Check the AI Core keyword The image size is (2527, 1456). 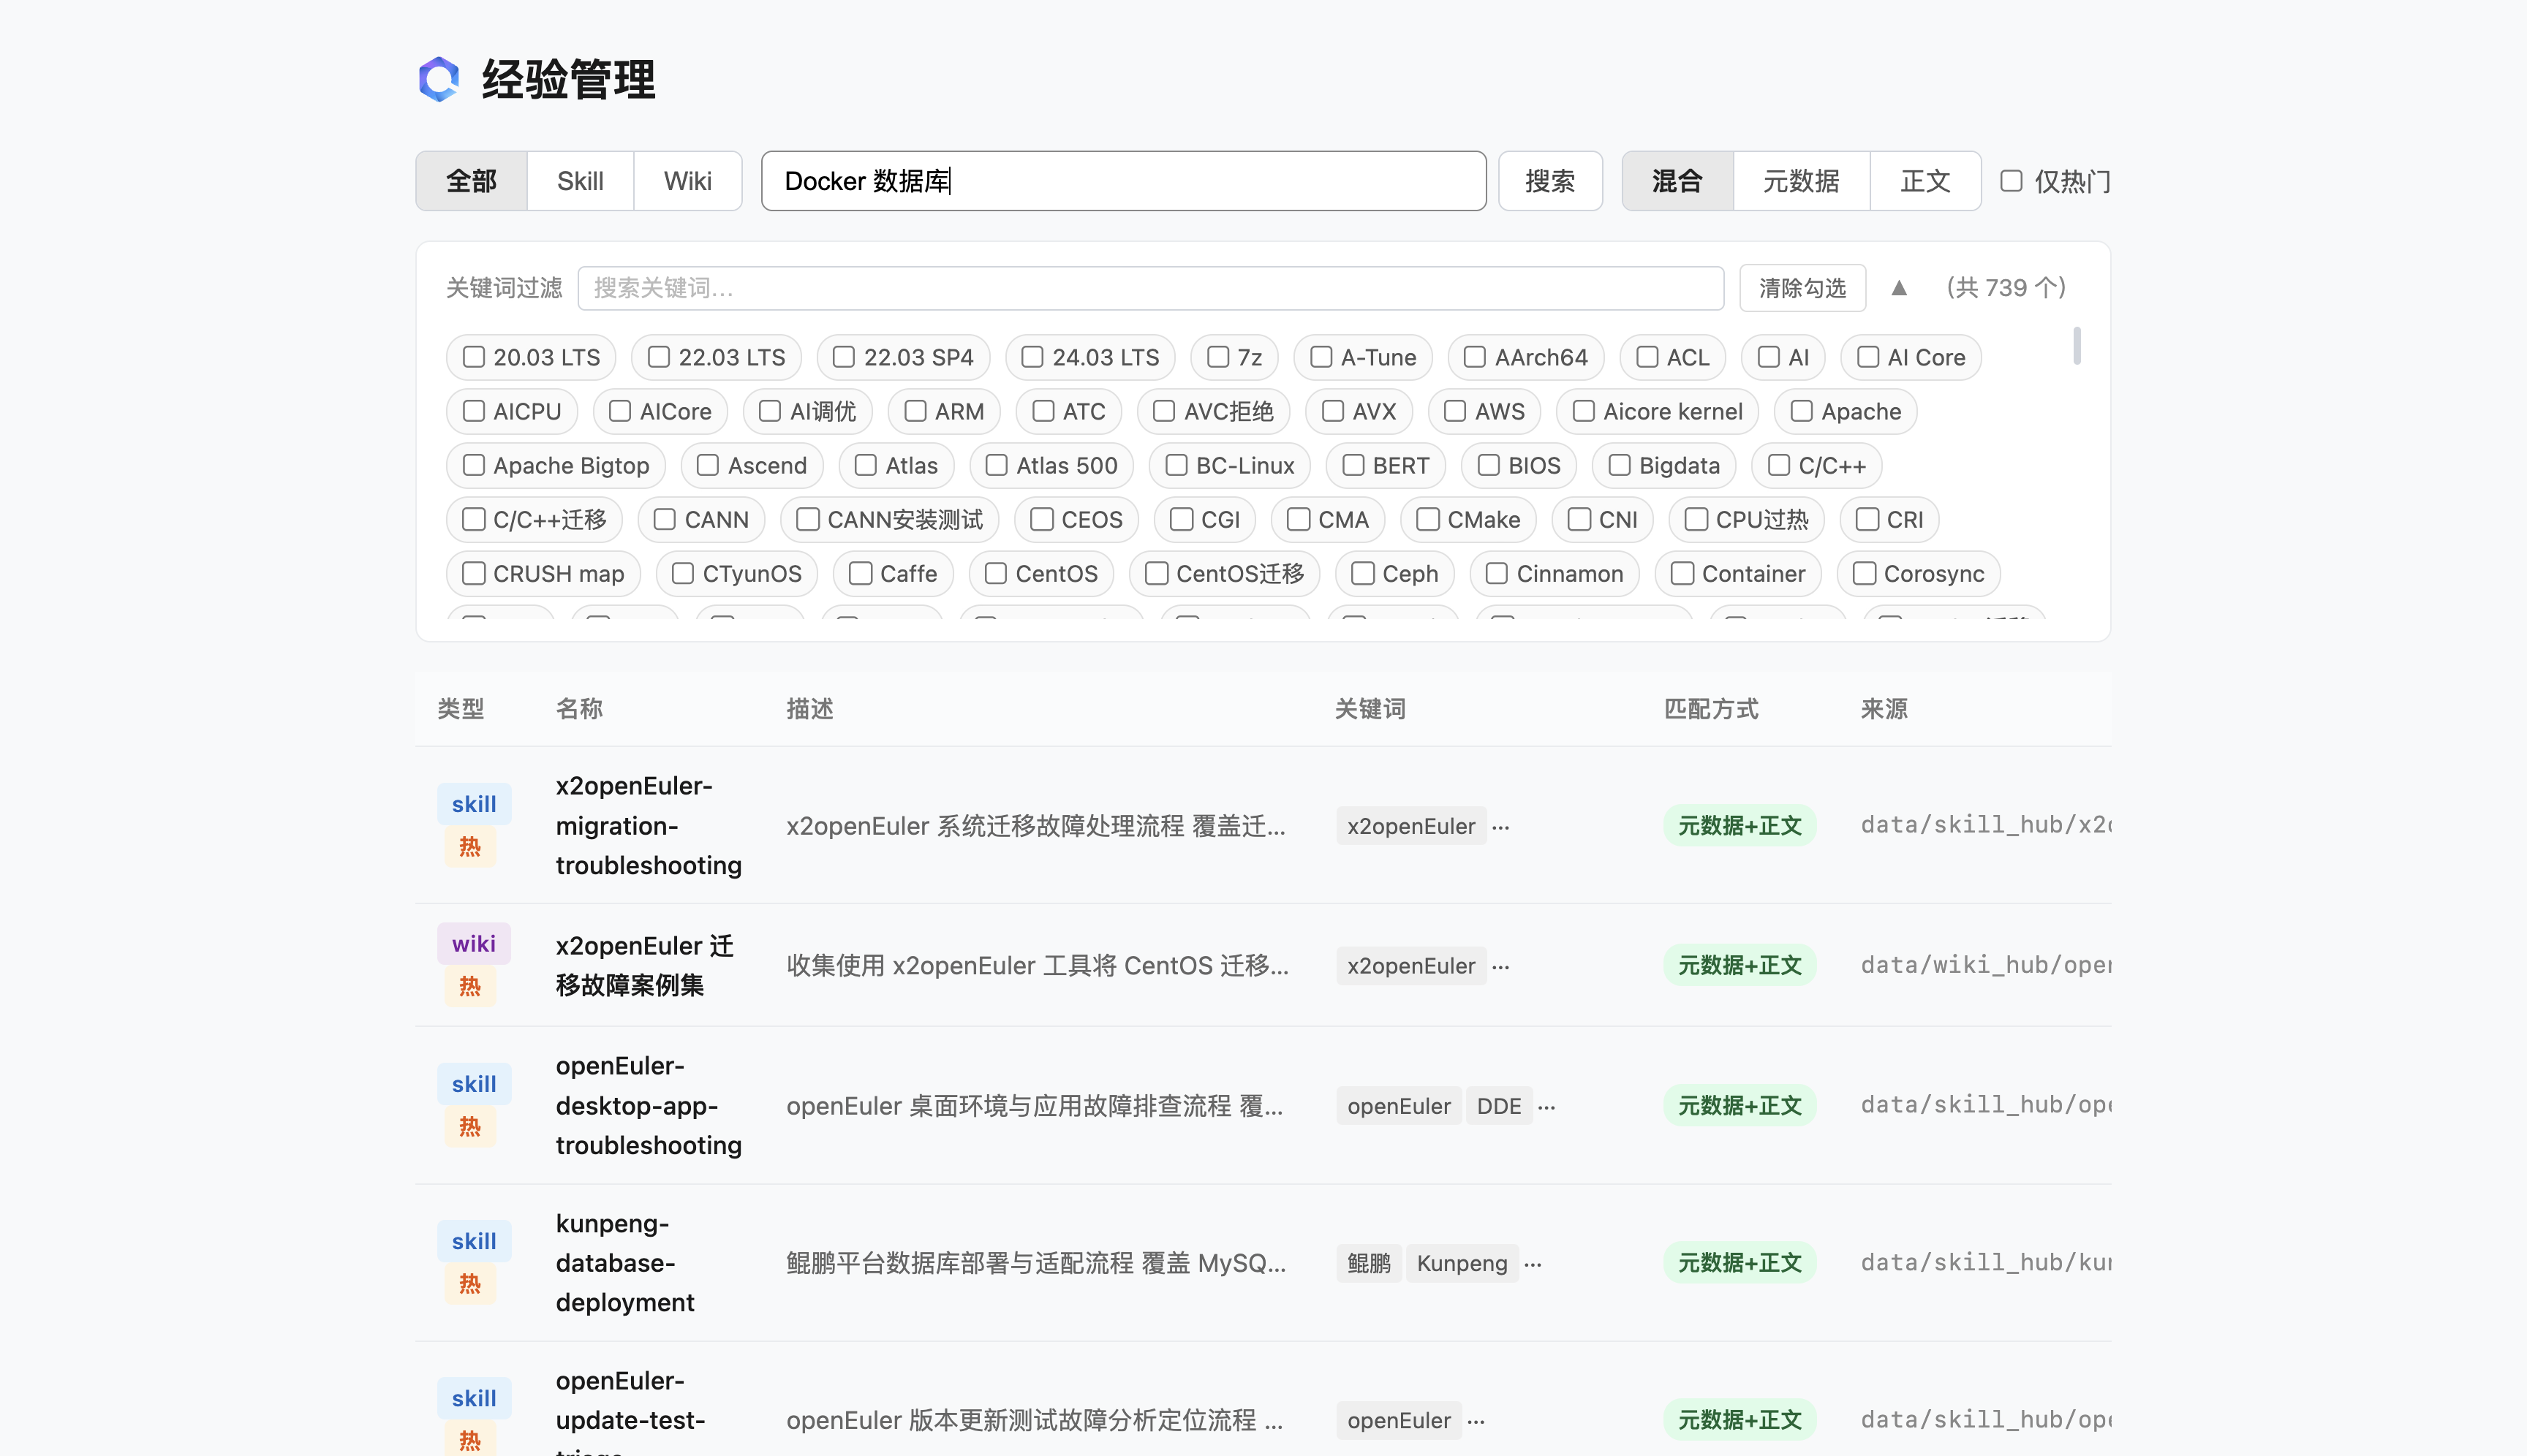1867,357
